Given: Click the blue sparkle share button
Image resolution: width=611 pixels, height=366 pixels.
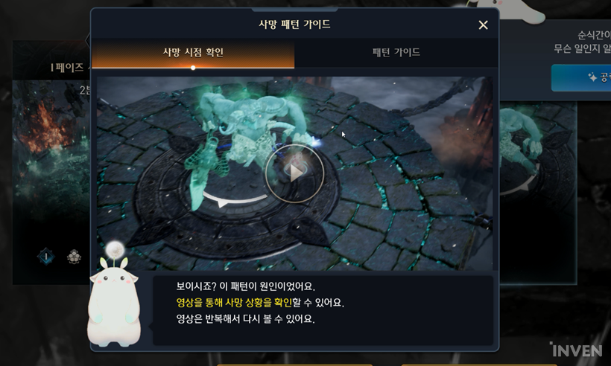Looking at the screenshot, I should tap(581, 77).
